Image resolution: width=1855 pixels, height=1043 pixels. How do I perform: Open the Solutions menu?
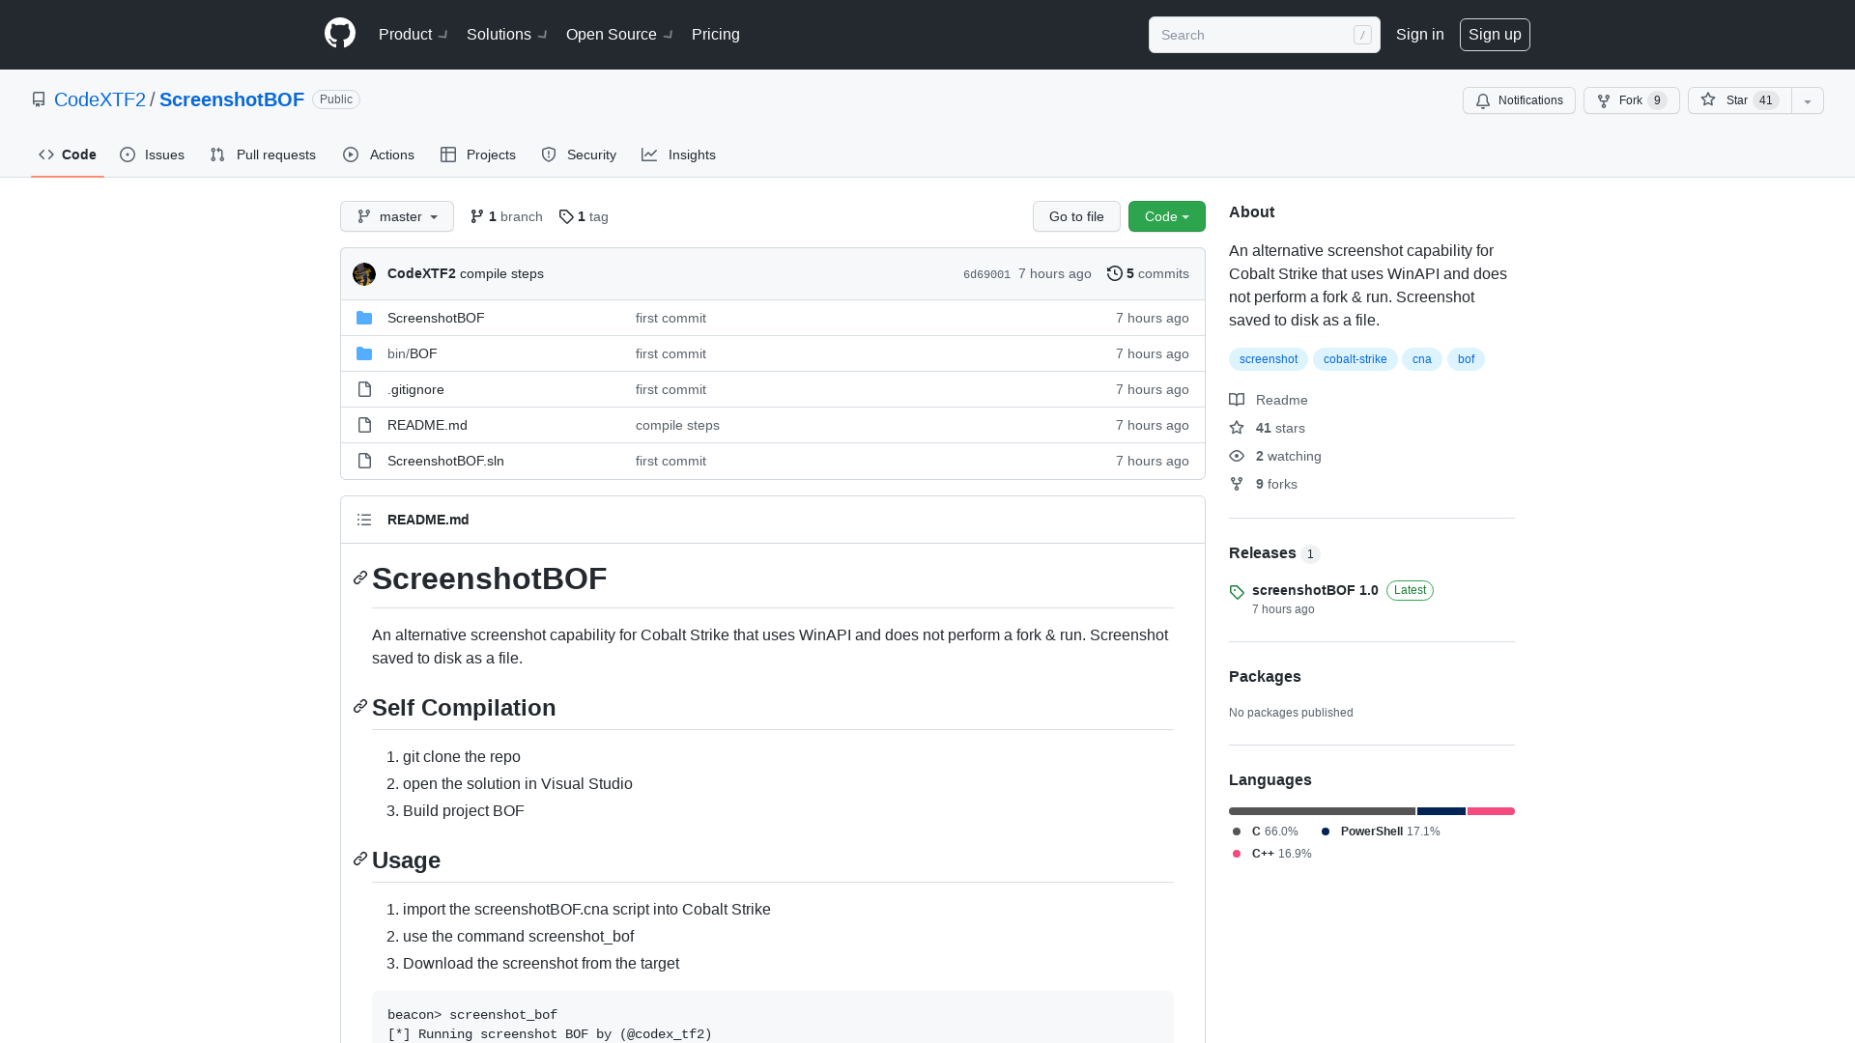coord(499,34)
